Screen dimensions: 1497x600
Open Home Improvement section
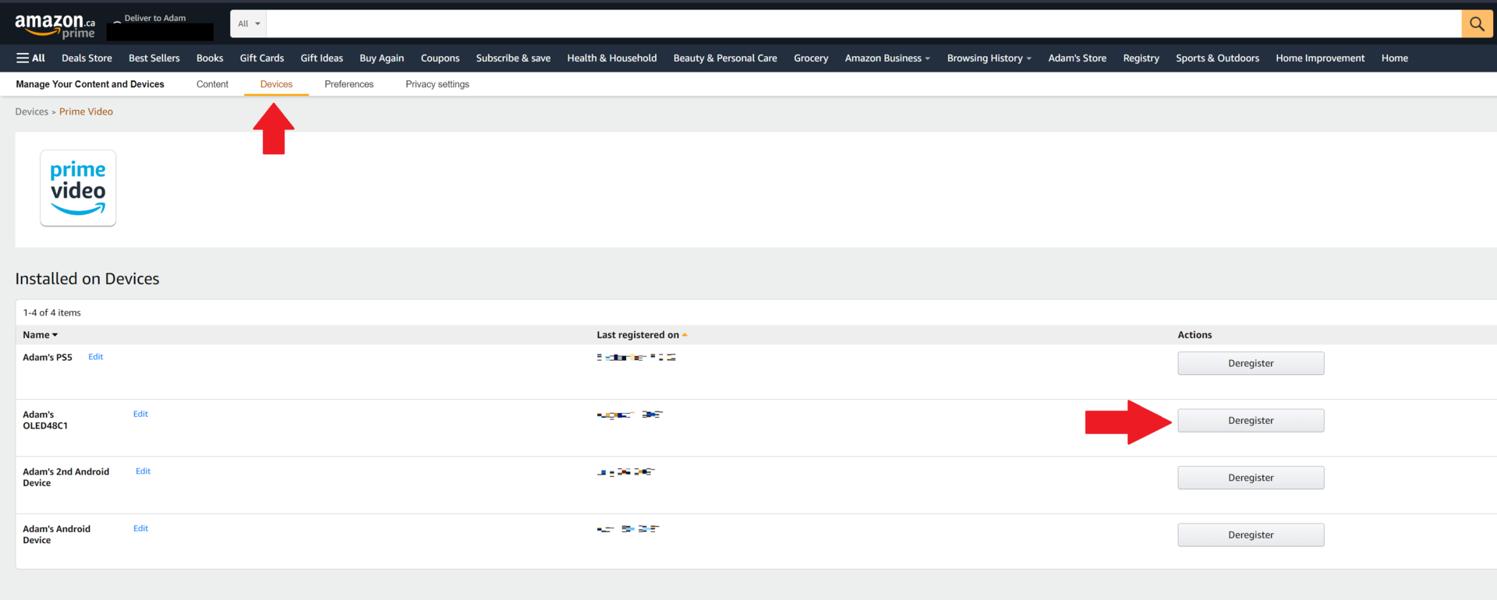1320,58
